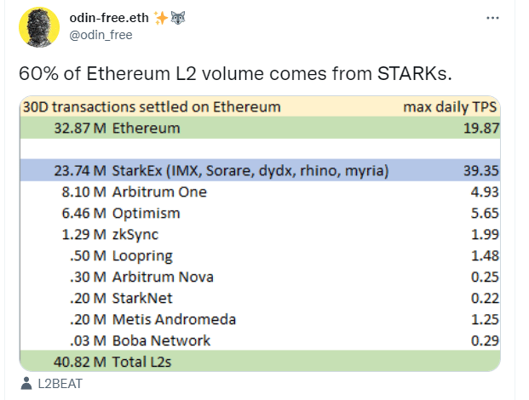Click the blue StarkEx row in table
Image resolution: width=529 pixels, height=400 pixels.
click(x=259, y=171)
